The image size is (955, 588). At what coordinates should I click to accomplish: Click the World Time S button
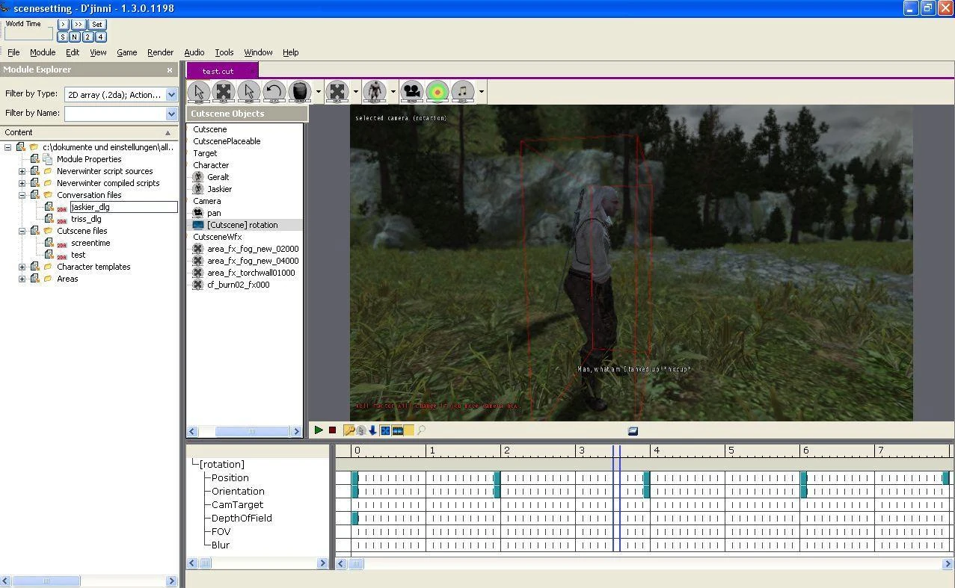click(x=63, y=37)
